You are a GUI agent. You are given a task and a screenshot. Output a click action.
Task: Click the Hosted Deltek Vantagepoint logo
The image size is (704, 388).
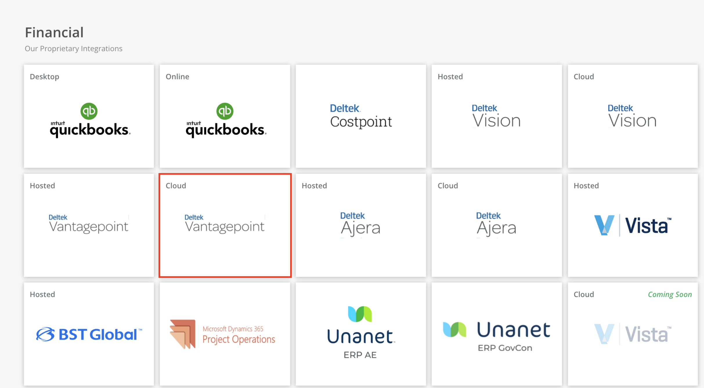coord(89,224)
